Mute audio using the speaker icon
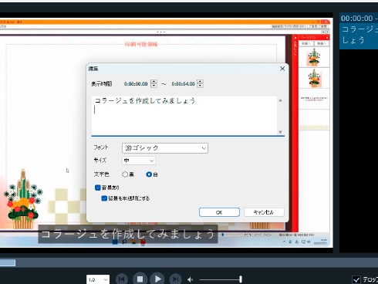 tap(191, 279)
